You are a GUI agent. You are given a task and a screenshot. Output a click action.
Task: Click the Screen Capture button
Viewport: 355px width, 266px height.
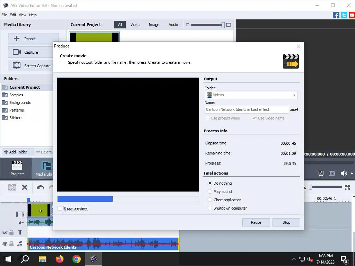pyautogui.click(x=31, y=66)
